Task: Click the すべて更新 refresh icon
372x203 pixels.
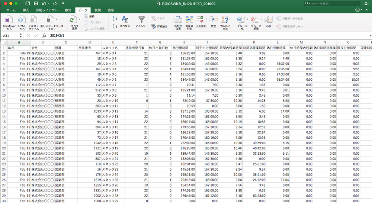Action: coord(74,22)
